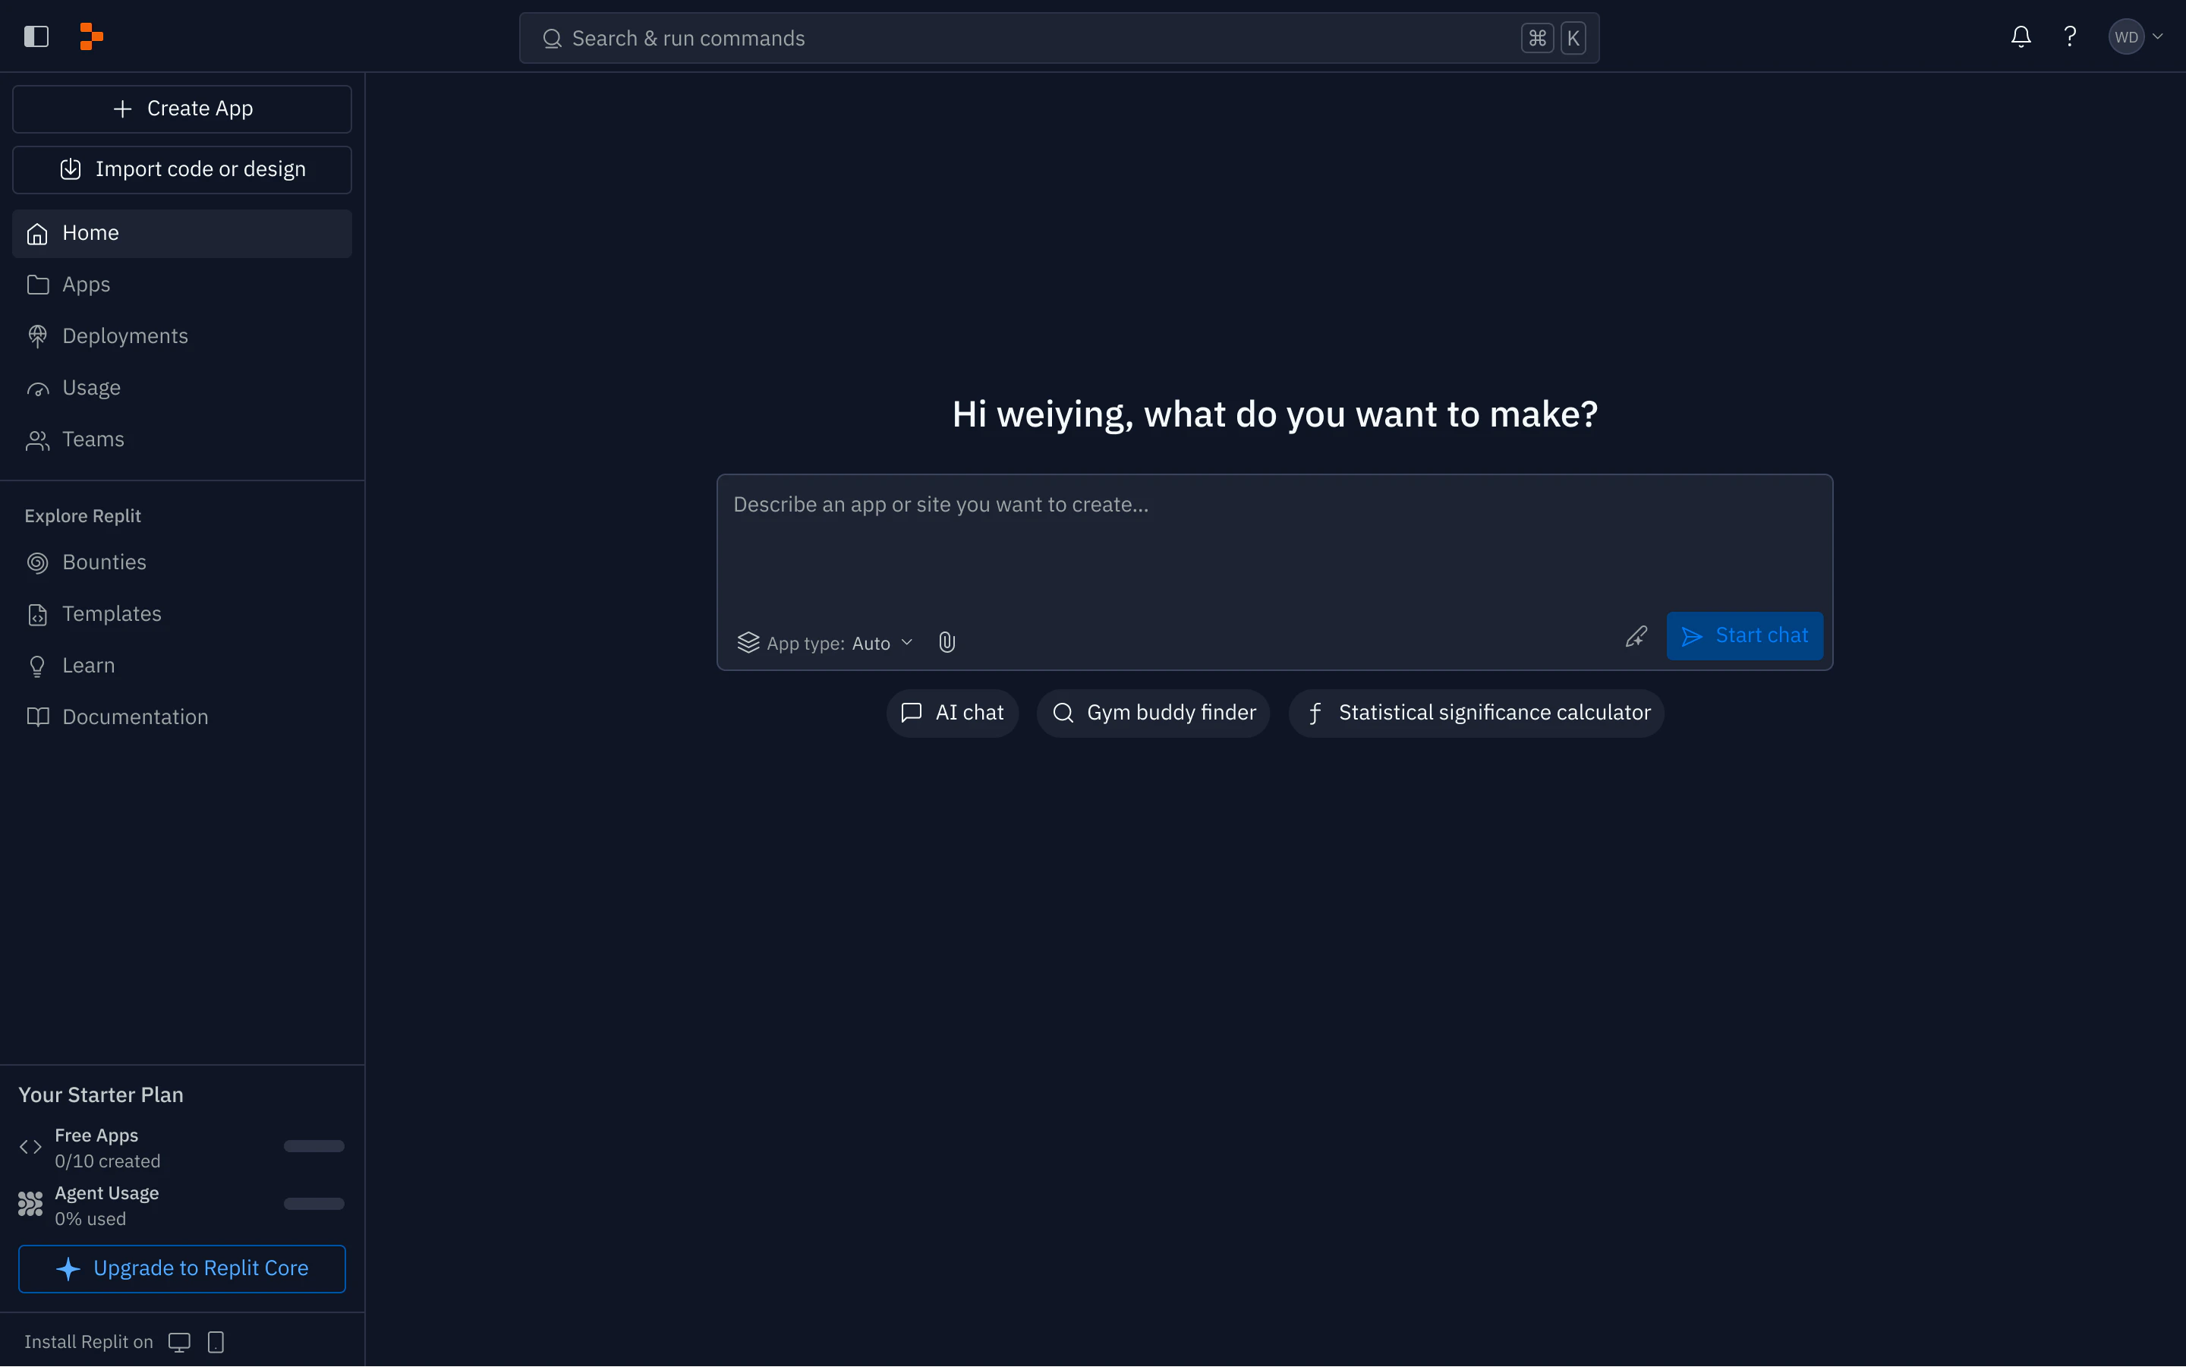Click the Search & run commands field
Image resolution: width=2186 pixels, height=1367 pixels.
[x=1059, y=38]
